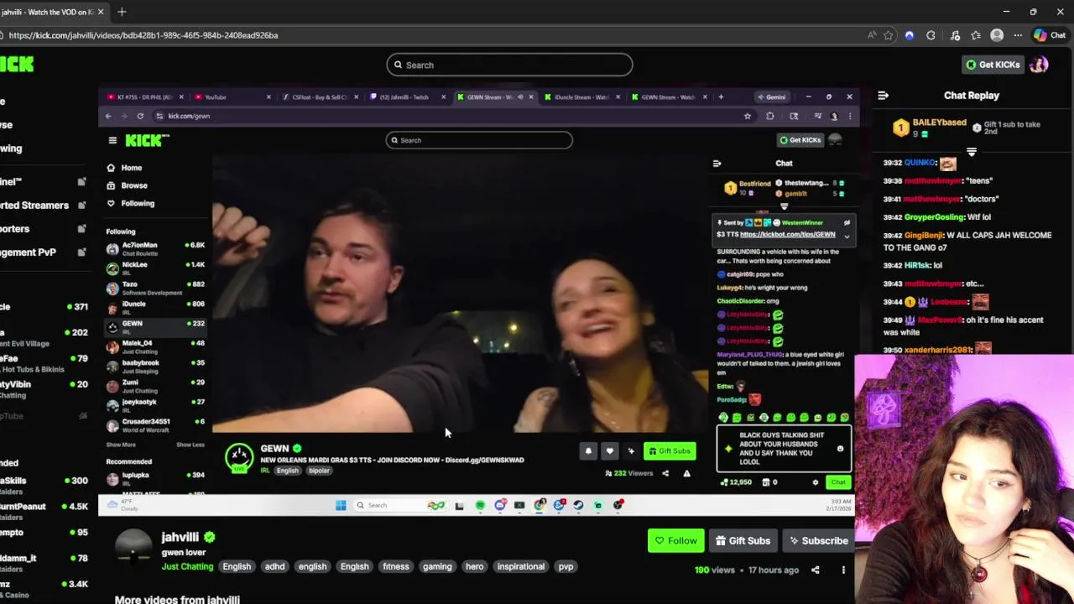
Task: Open the Edge favorites list icon
Action: tap(976, 35)
